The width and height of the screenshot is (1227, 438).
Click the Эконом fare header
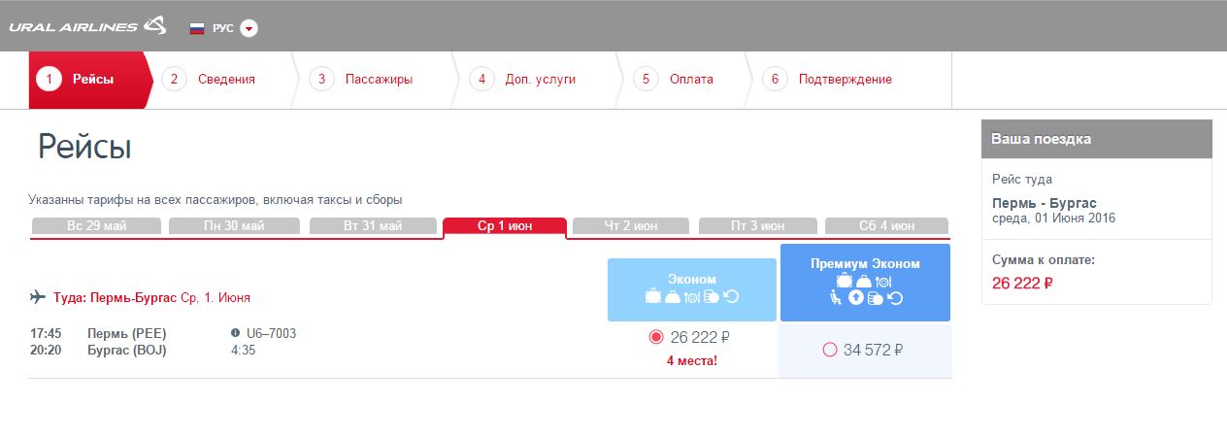click(692, 279)
